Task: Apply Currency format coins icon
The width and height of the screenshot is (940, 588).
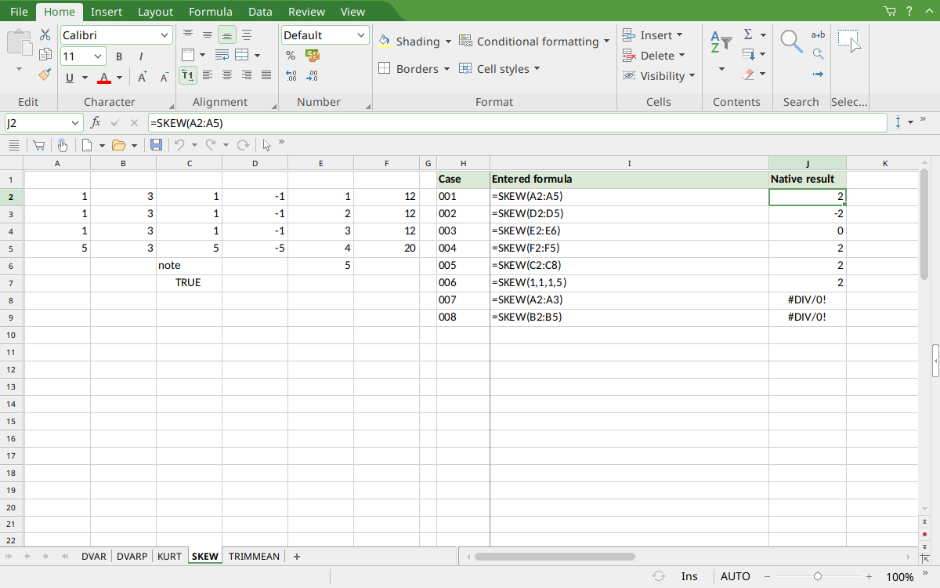Action: [x=313, y=55]
